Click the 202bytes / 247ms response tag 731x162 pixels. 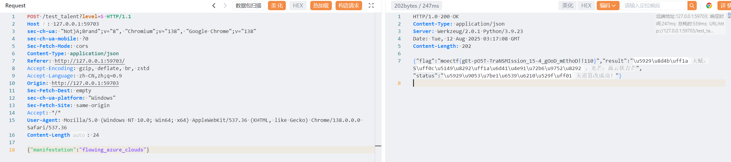point(416,6)
